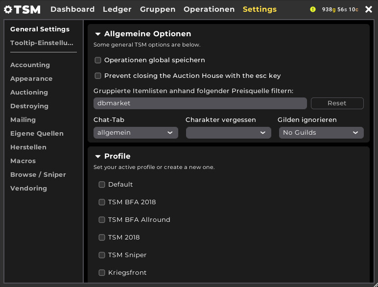Select the Default profile checkbox
The height and width of the screenshot is (287, 378).
click(102, 185)
